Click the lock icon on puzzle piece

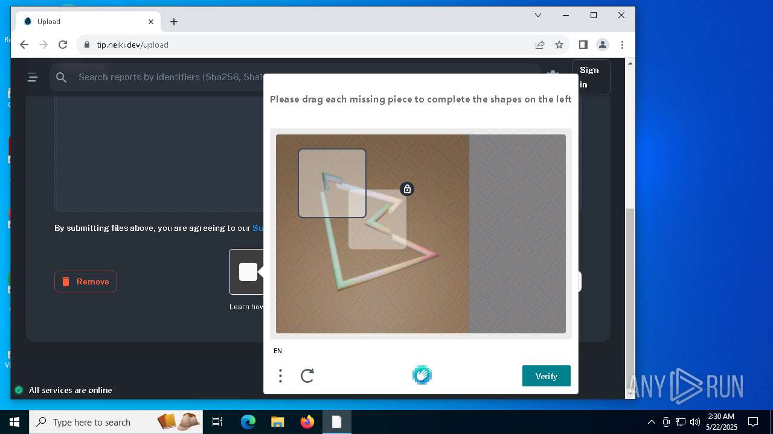407,189
